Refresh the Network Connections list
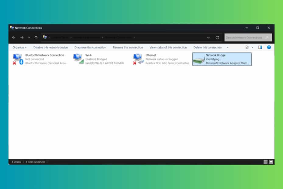Image resolution: width=283 pixels, height=189 pixels. 217,37
